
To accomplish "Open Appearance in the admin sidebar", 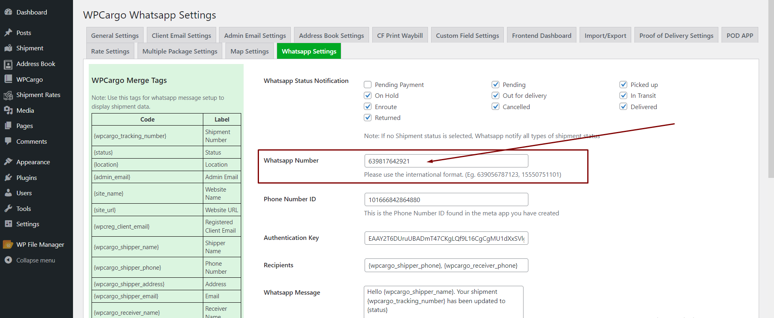I will (33, 162).
